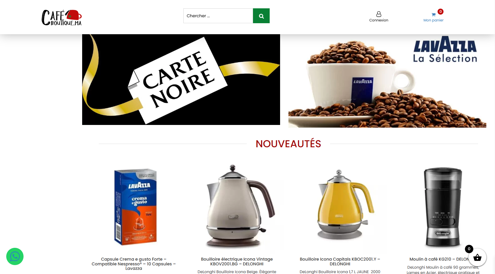Open the WhatsApp chat icon
The width and height of the screenshot is (495, 274).
(15, 256)
